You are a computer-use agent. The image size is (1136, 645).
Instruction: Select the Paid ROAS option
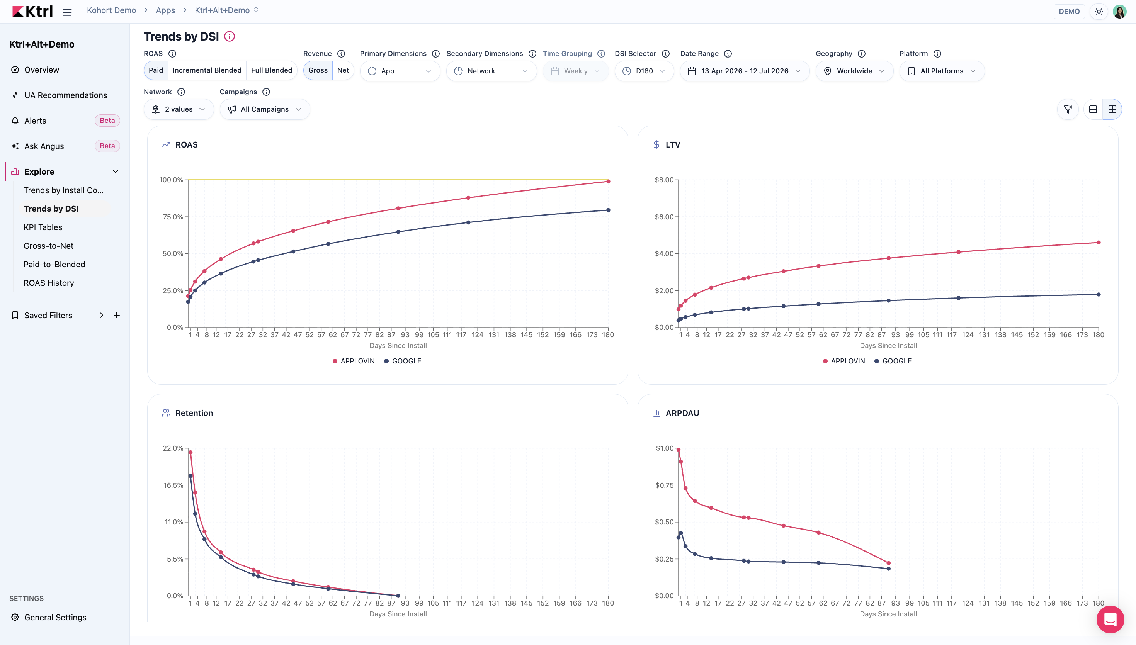pos(156,70)
